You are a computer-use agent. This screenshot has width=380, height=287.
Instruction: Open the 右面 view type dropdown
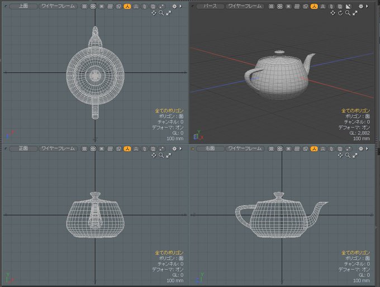210,149
